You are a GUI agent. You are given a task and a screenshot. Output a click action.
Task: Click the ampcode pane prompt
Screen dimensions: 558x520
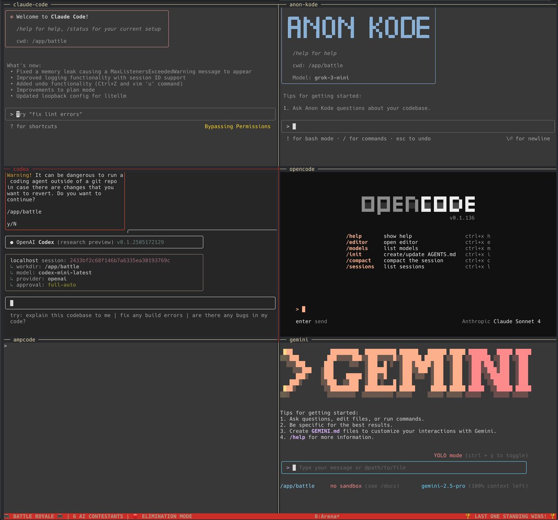pos(6,346)
